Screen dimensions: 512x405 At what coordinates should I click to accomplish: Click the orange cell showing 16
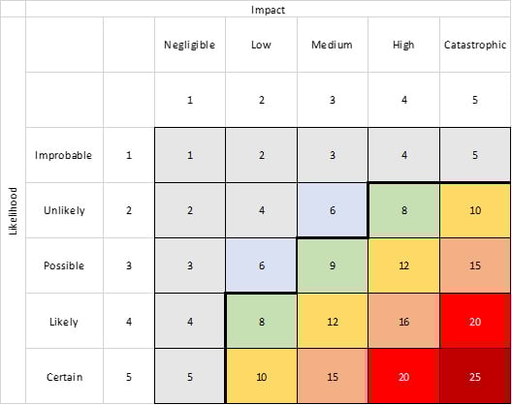(x=404, y=321)
